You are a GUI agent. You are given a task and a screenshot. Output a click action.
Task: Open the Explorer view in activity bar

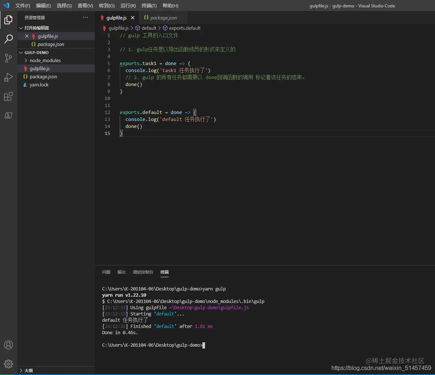click(x=8, y=20)
